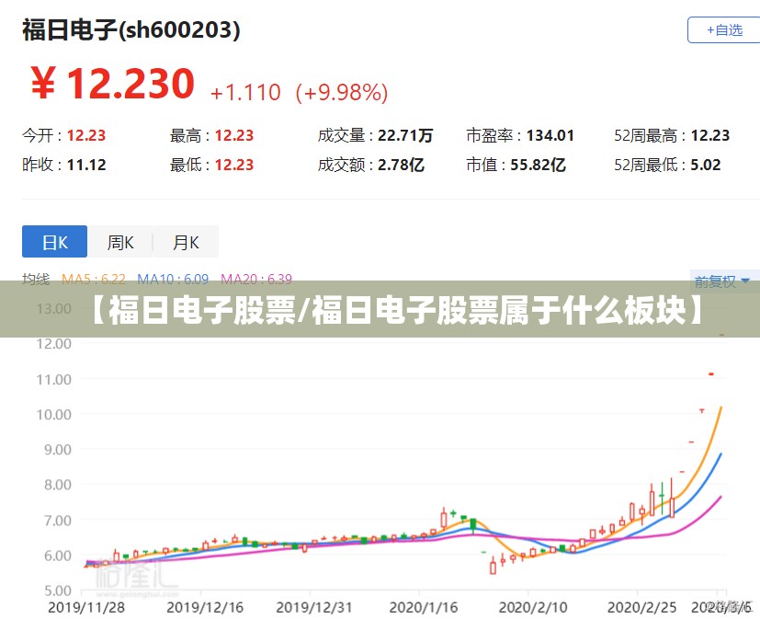The height and width of the screenshot is (619, 760).
Task: Switch to the 月K monthly chart tab
Action: tap(186, 242)
